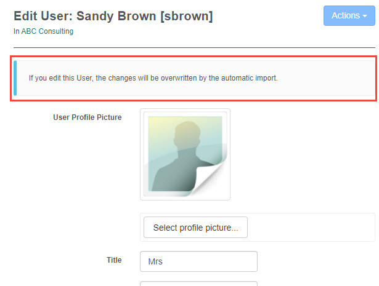Image resolution: width=379 pixels, height=286 pixels.
Task: Focus the Title field containing Mrs
Action: pyautogui.click(x=198, y=261)
